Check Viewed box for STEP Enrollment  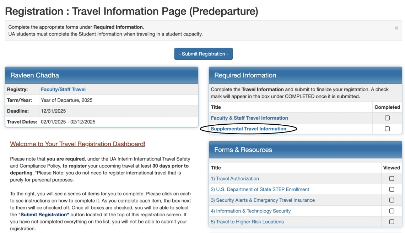click(391, 189)
